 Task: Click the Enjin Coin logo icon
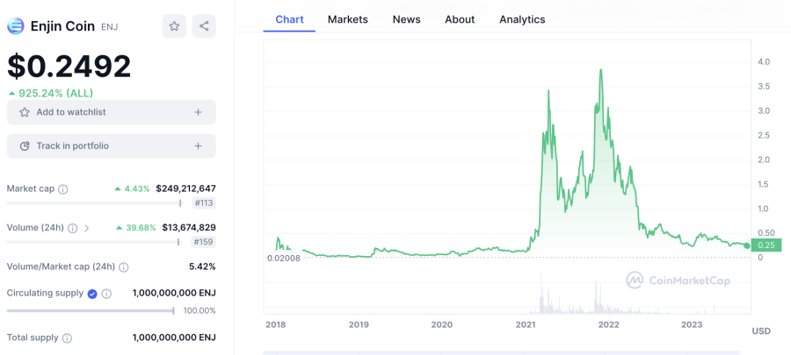tap(15, 26)
